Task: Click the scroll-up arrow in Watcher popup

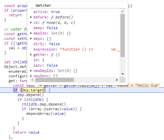Action: pos(122,11)
